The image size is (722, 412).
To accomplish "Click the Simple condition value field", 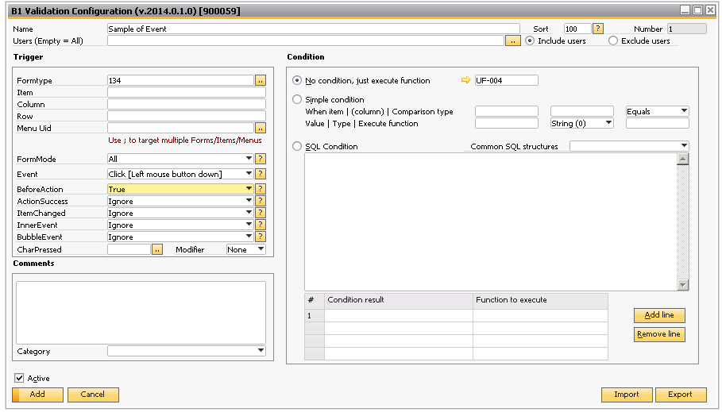I will tap(507, 123).
